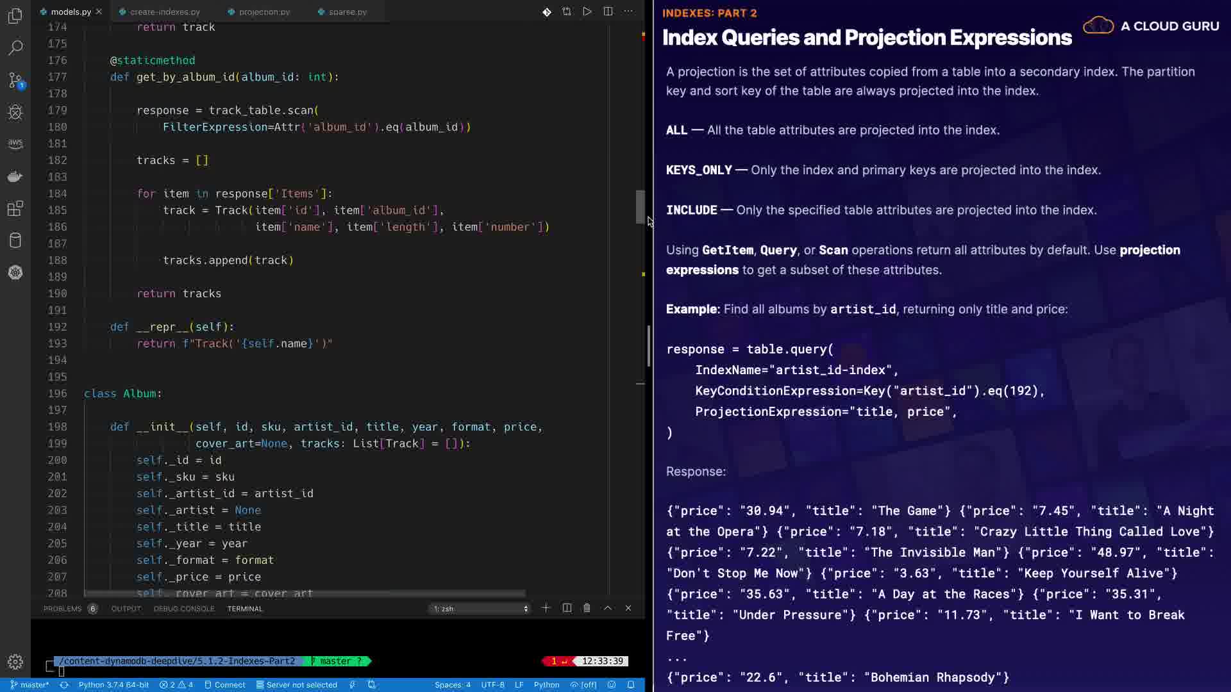Open the Search view in activity bar
Image resolution: width=1231 pixels, height=692 pixels.
point(15,47)
